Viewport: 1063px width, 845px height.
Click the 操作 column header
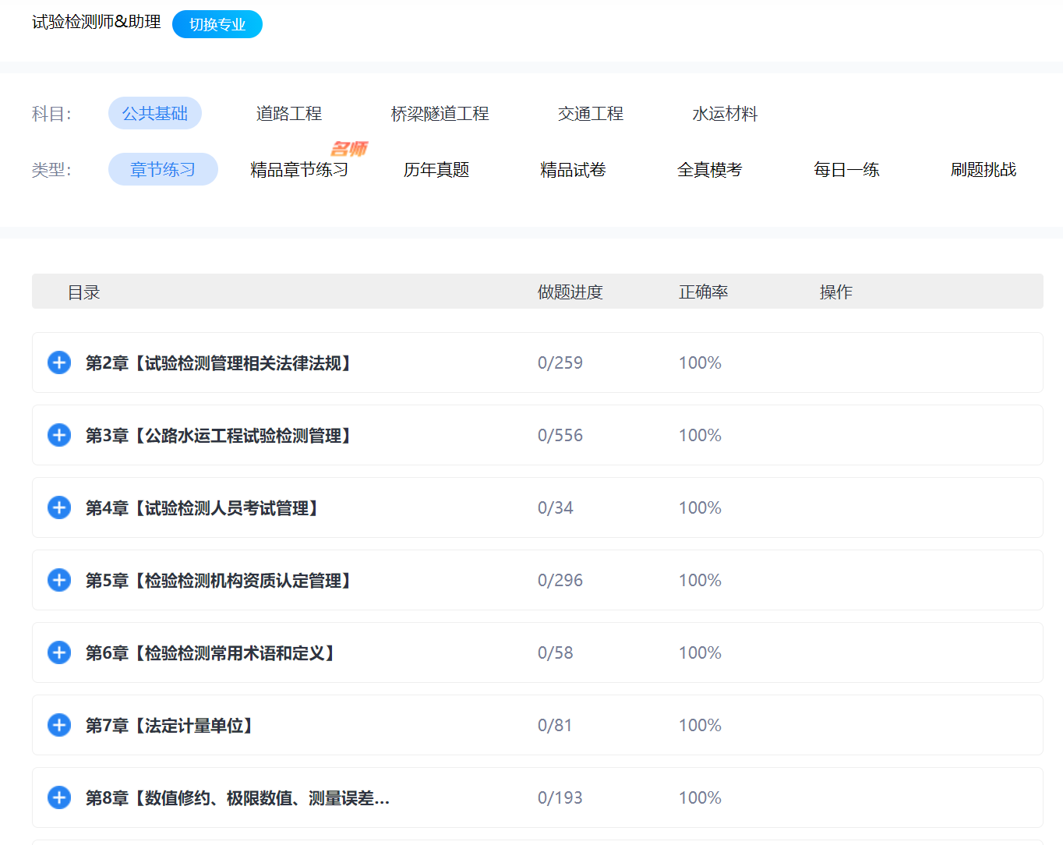[836, 292]
